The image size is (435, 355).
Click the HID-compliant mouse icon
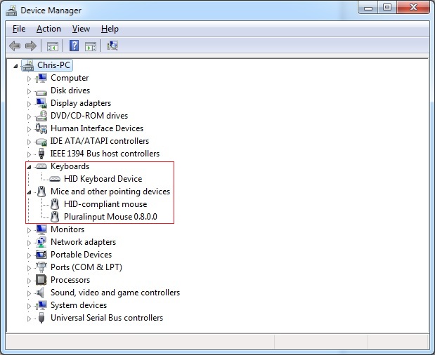(55, 204)
